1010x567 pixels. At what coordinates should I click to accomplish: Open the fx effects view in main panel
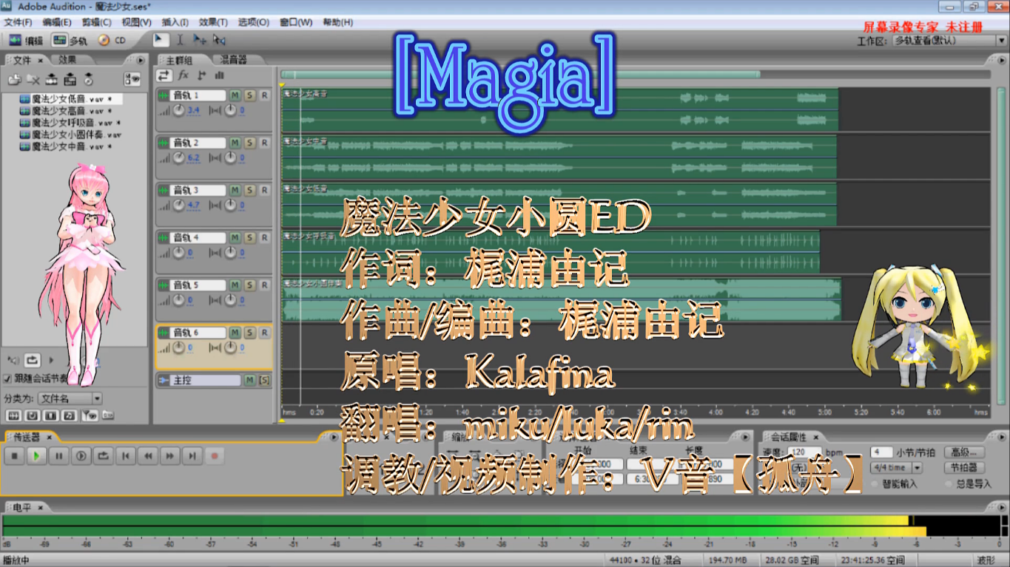click(x=184, y=75)
